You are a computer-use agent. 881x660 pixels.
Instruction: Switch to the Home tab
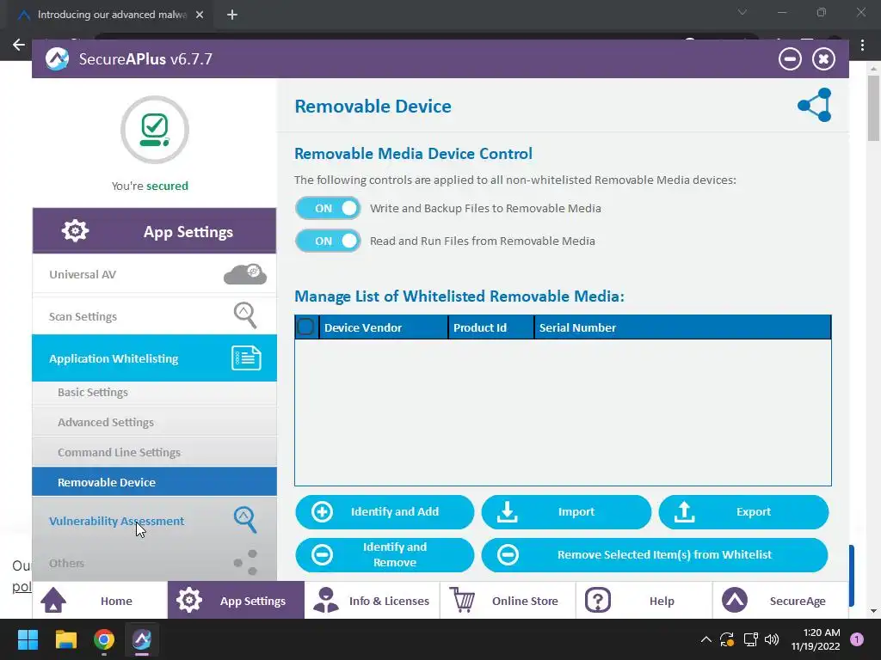(100, 601)
